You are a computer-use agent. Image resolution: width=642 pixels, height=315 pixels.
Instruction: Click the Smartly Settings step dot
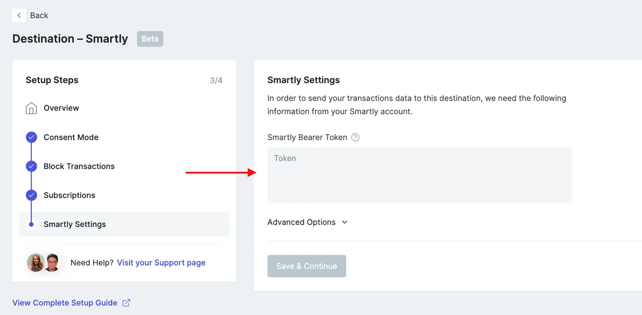point(31,224)
